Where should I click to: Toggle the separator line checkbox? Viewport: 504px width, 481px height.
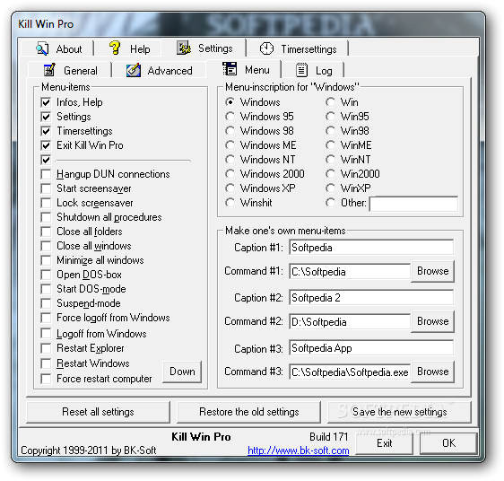[x=46, y=160]
